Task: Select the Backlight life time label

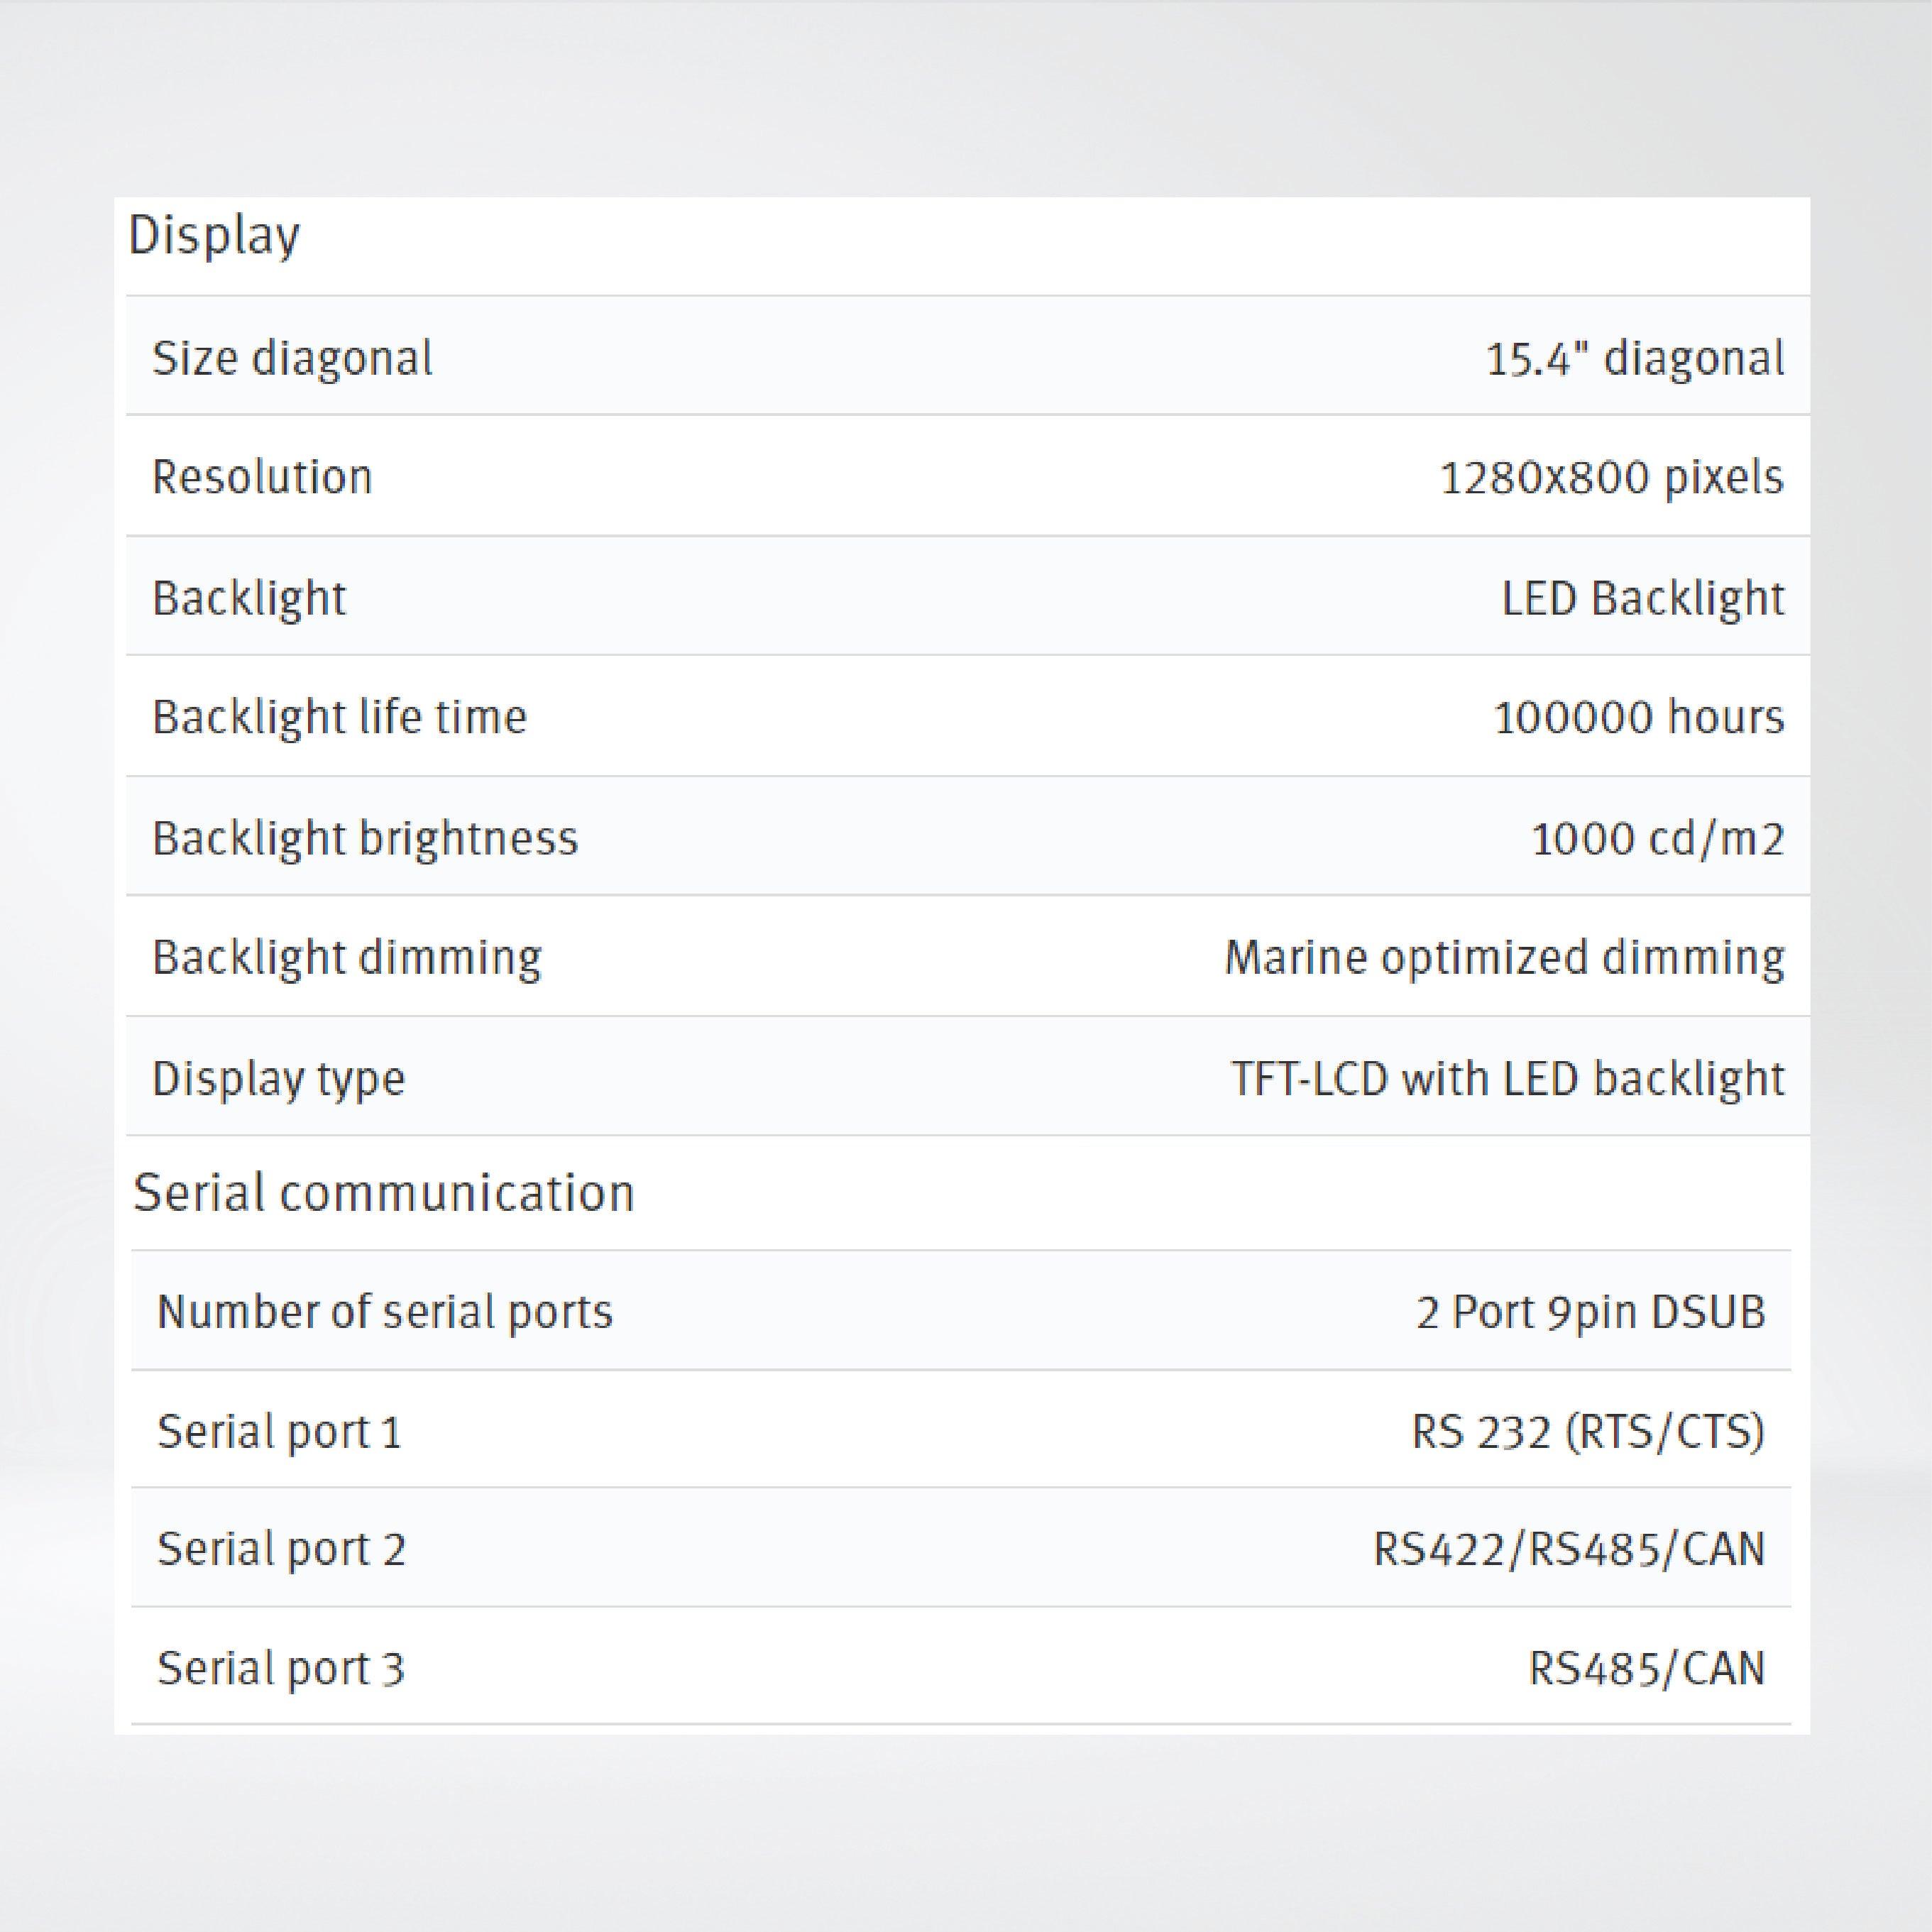Action: (x=339, y=717)
